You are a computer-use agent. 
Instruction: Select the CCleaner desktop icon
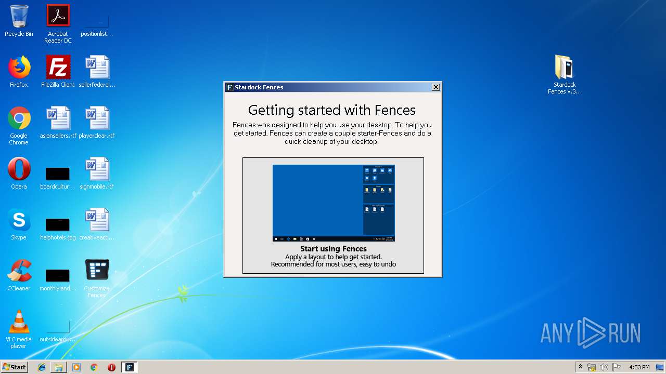click(19, 275)
